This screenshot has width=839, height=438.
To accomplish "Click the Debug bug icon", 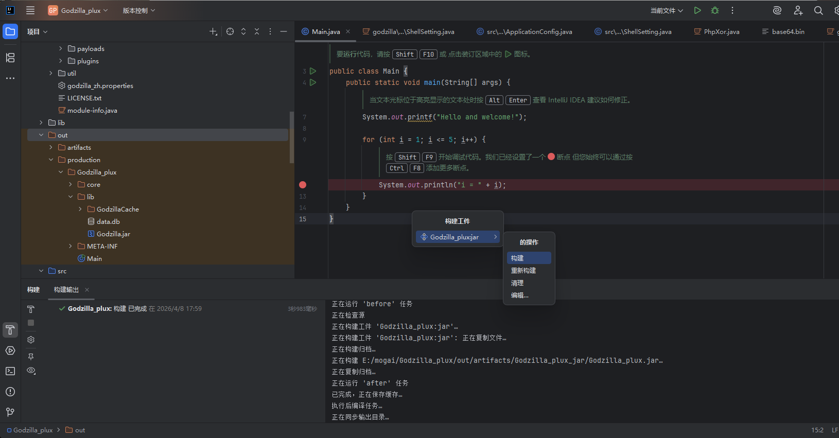I will (715, 10).
